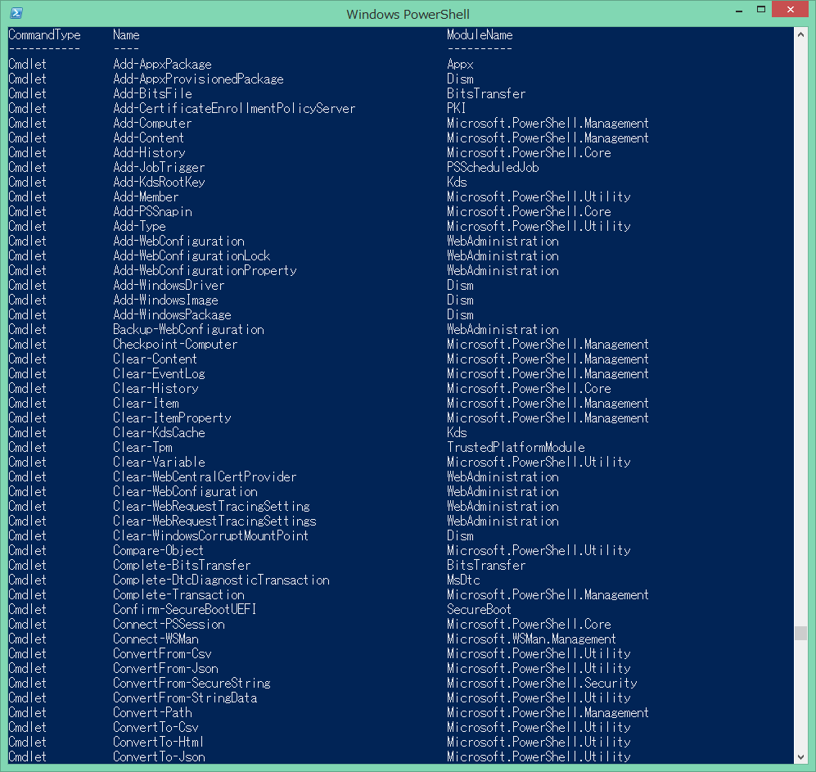816x772 pixels.
Task: Click the Add-Type cmdlet name
Action: pos(139,227)
